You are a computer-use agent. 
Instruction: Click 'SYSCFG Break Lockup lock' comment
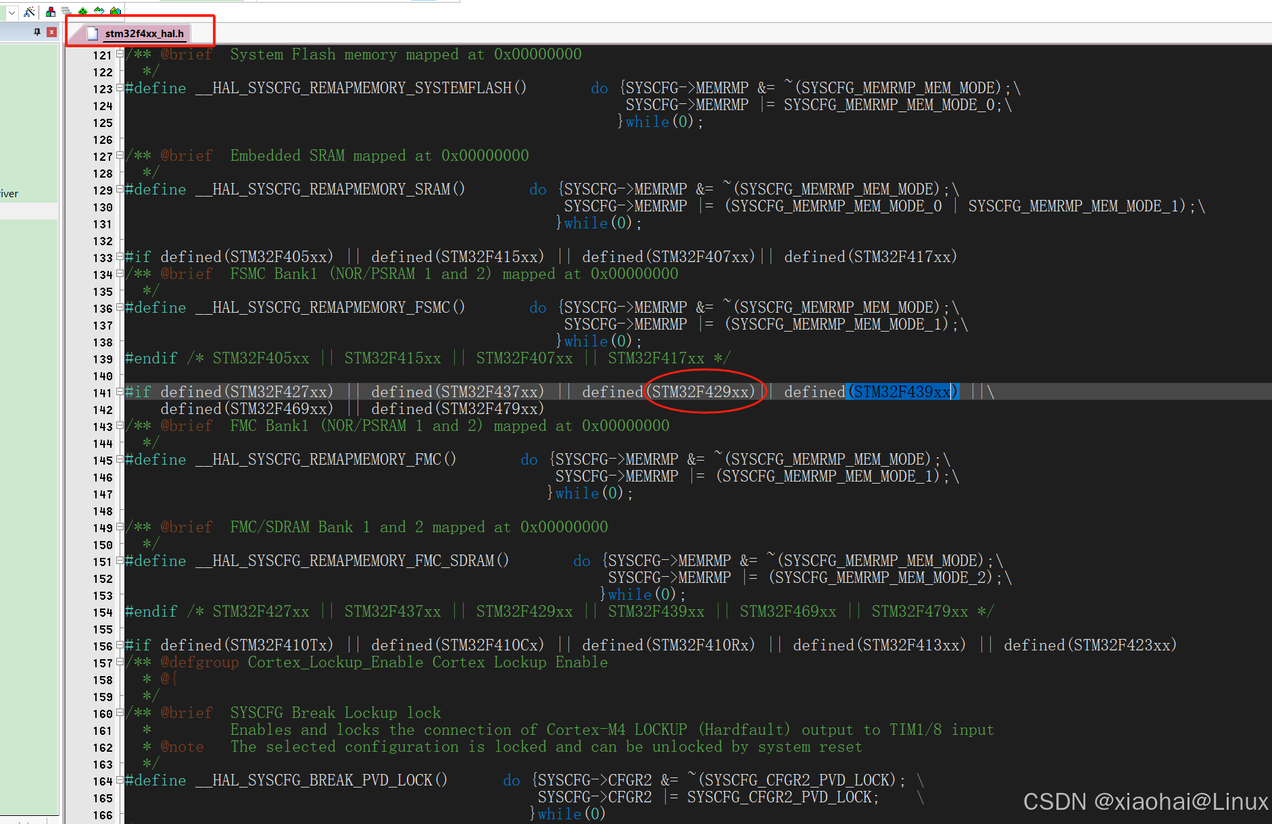coord(335,713)
